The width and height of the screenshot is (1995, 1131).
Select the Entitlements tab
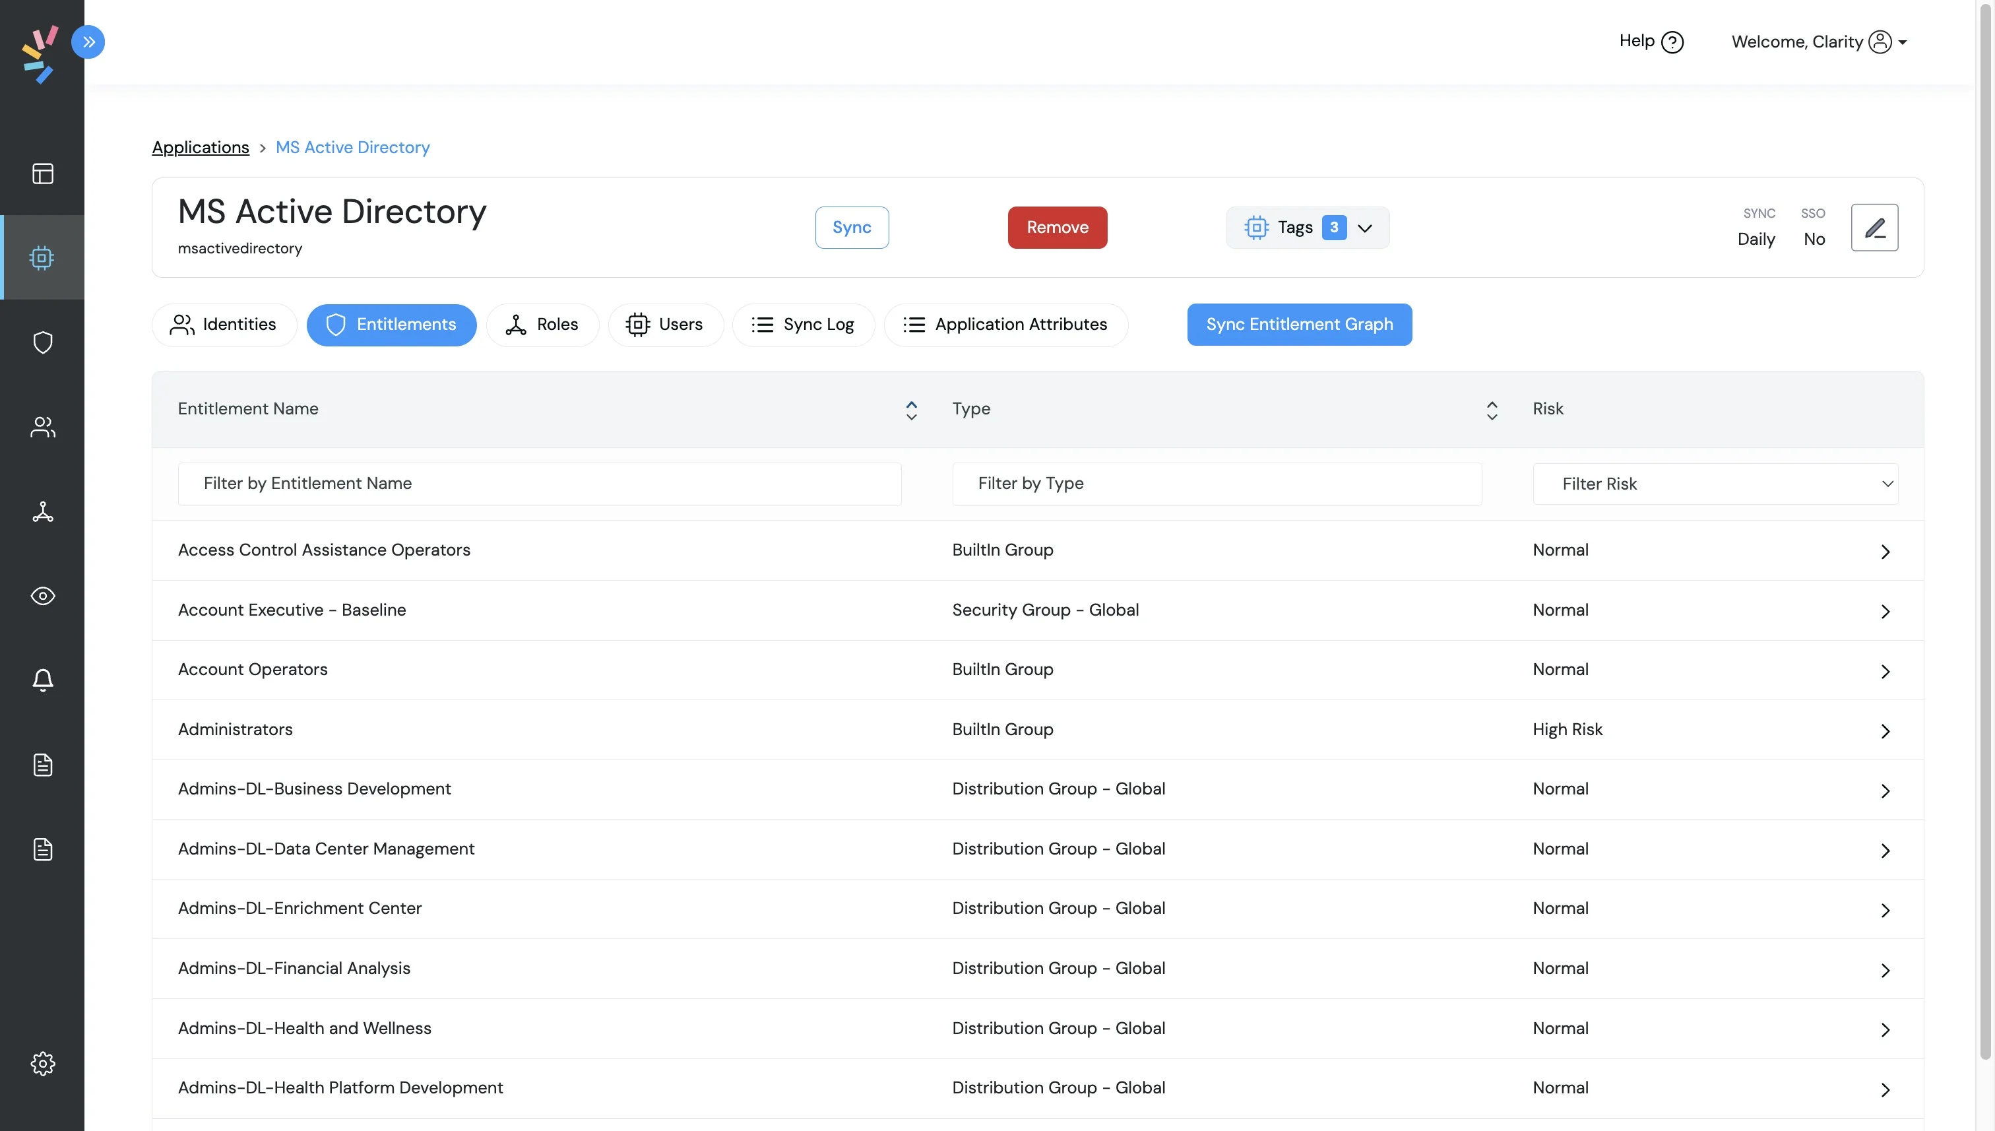point(391,325)
